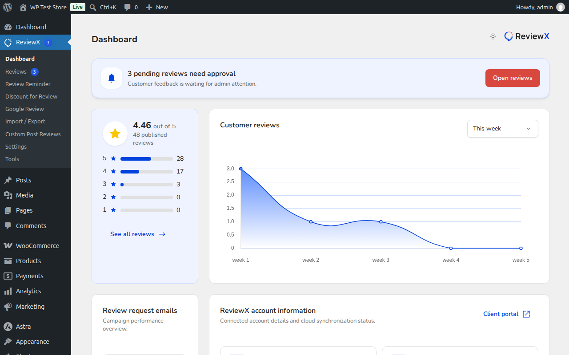Click the ReviewX brand logo at top right

[527, 36]
